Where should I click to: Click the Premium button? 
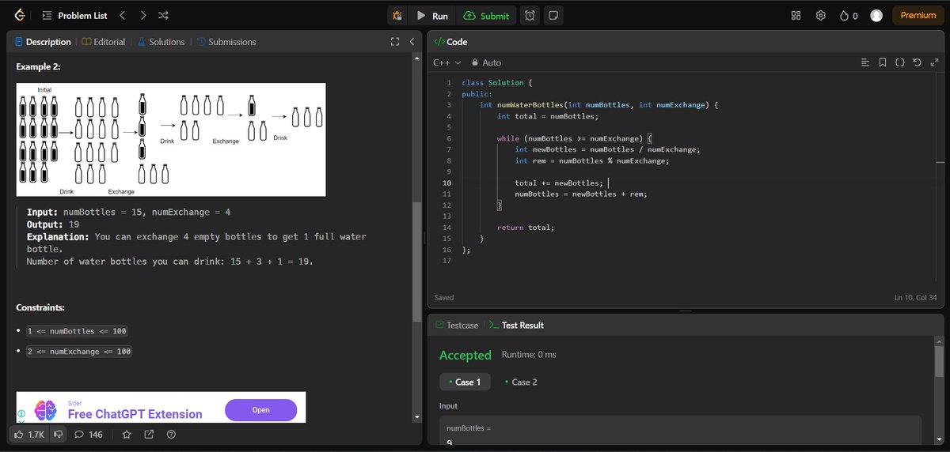[x=918, y=16]
